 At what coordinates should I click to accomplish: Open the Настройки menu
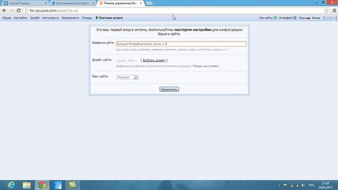21,18
